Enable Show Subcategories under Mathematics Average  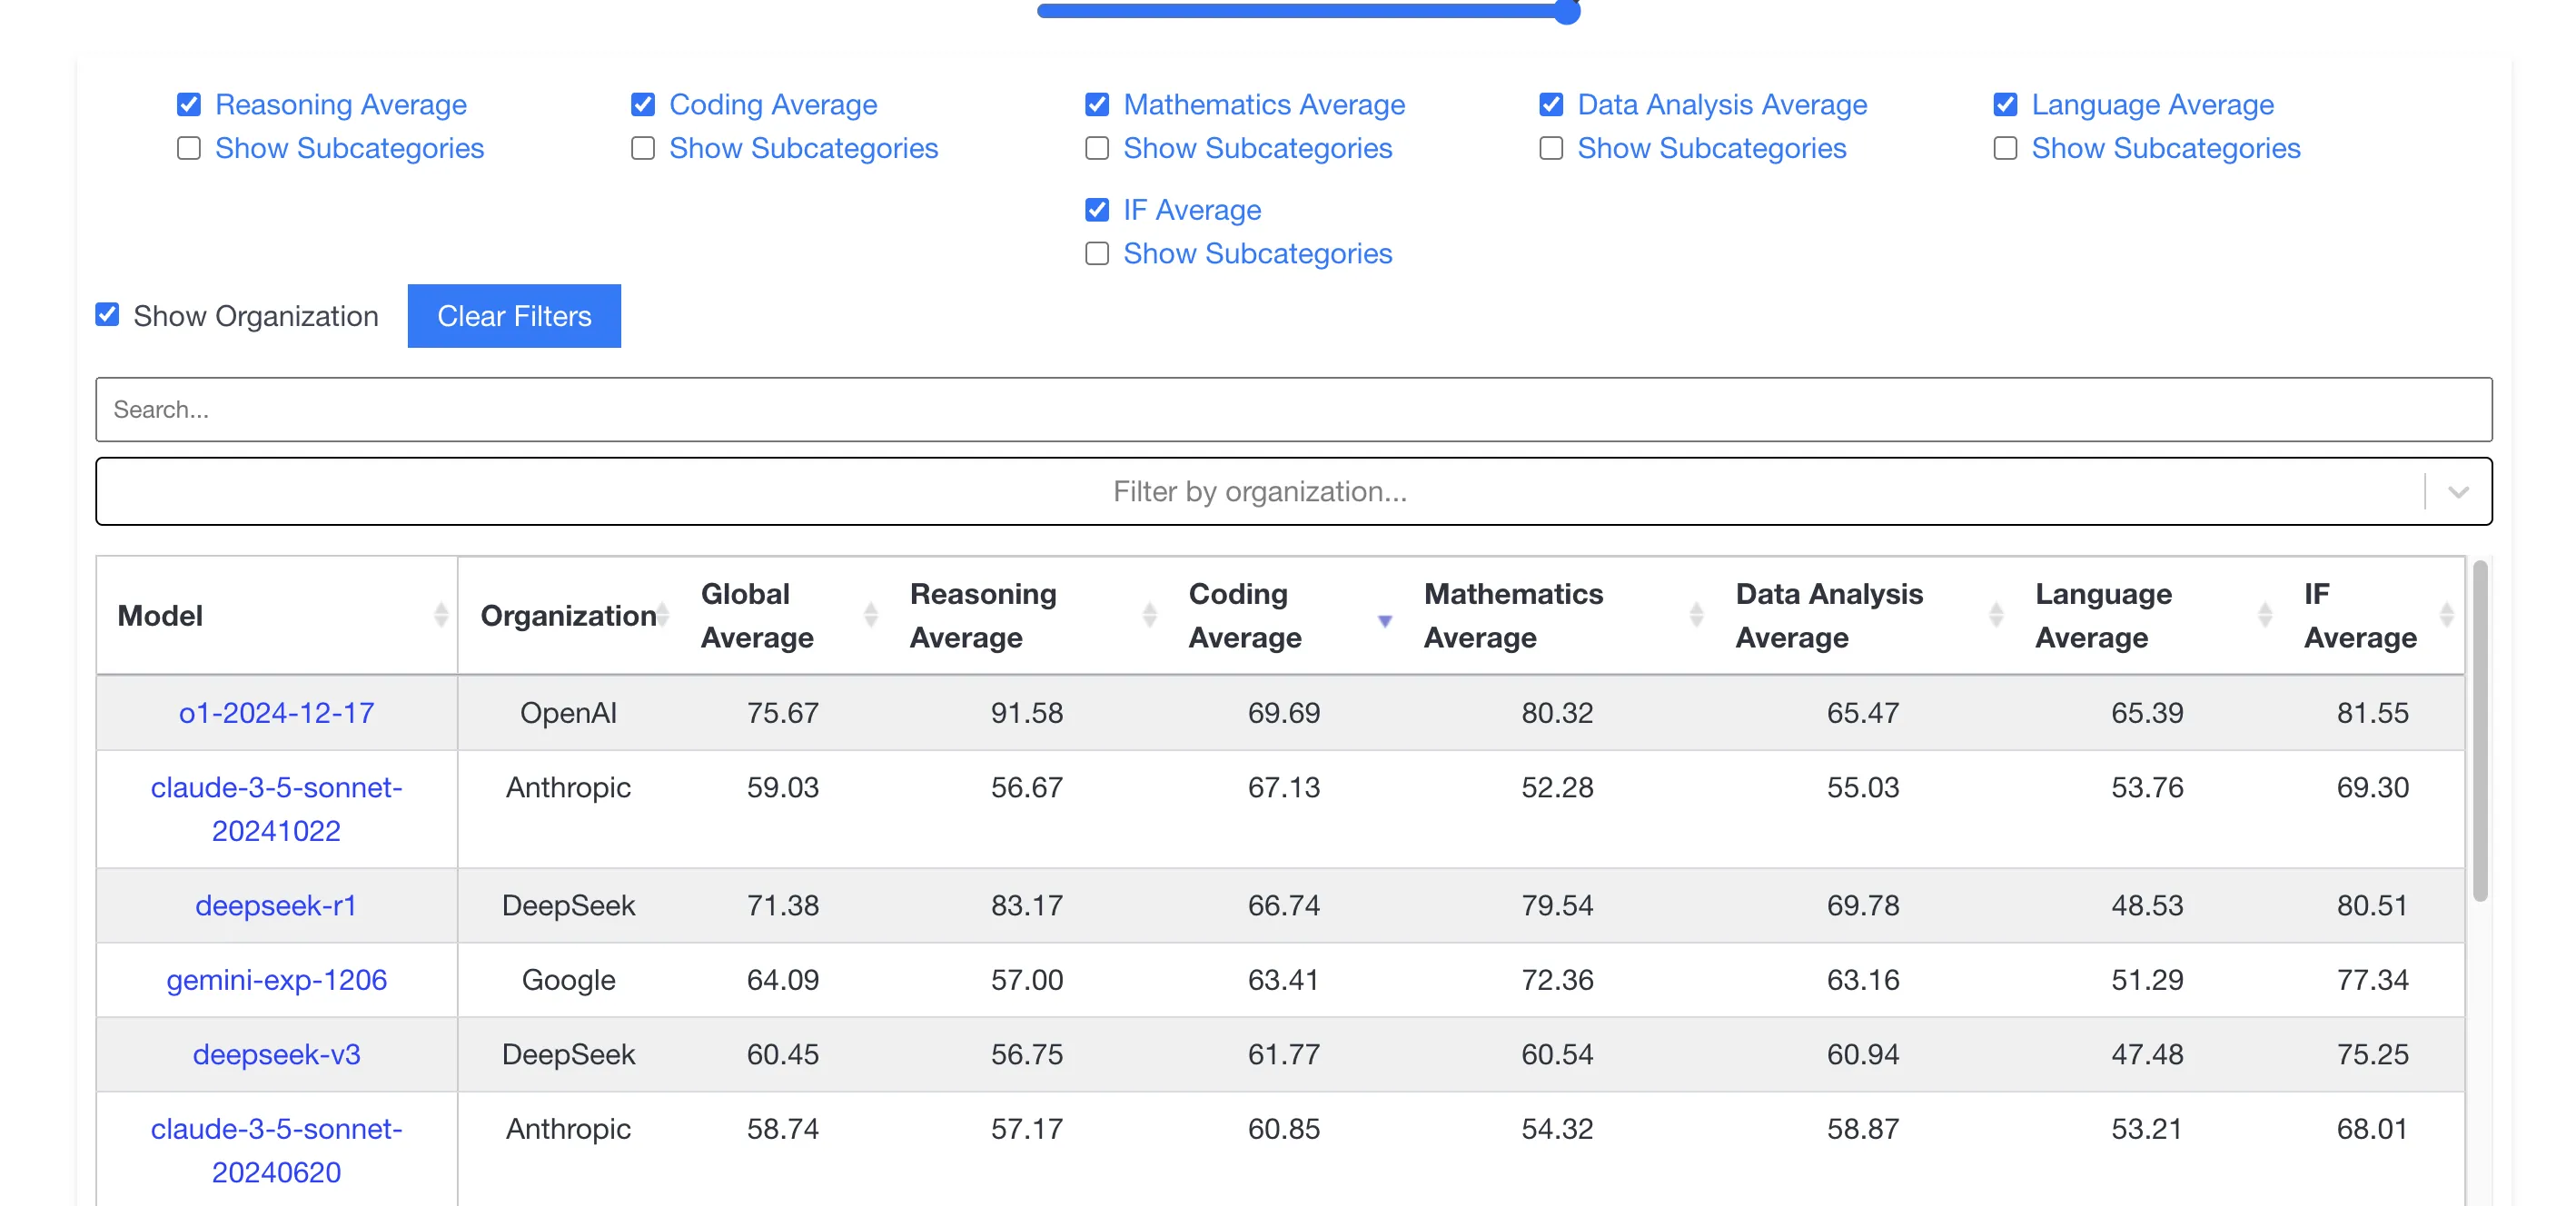[x=1097, y=148]
